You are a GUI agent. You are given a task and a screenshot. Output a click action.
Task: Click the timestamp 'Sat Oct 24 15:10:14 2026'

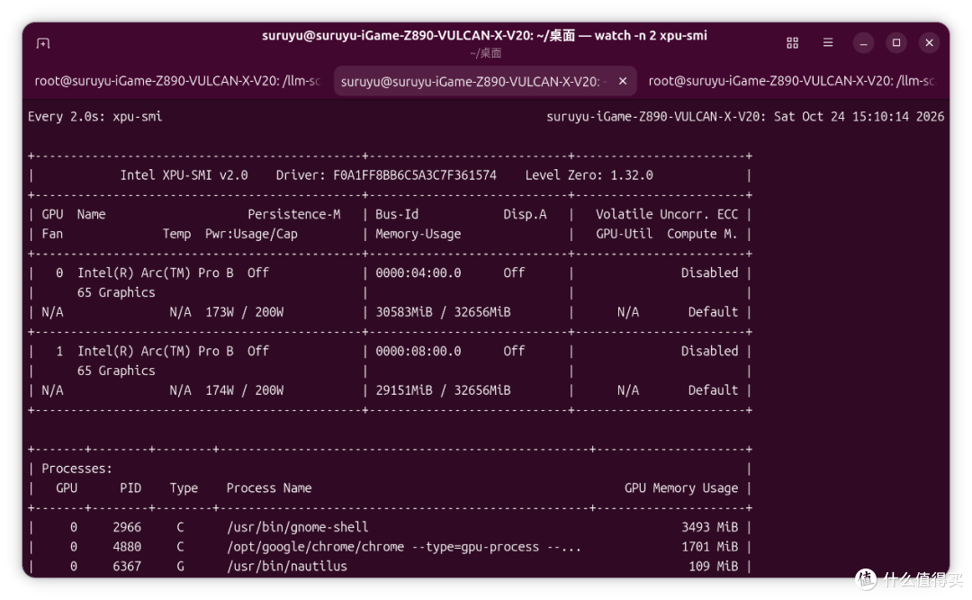point(859,117)
